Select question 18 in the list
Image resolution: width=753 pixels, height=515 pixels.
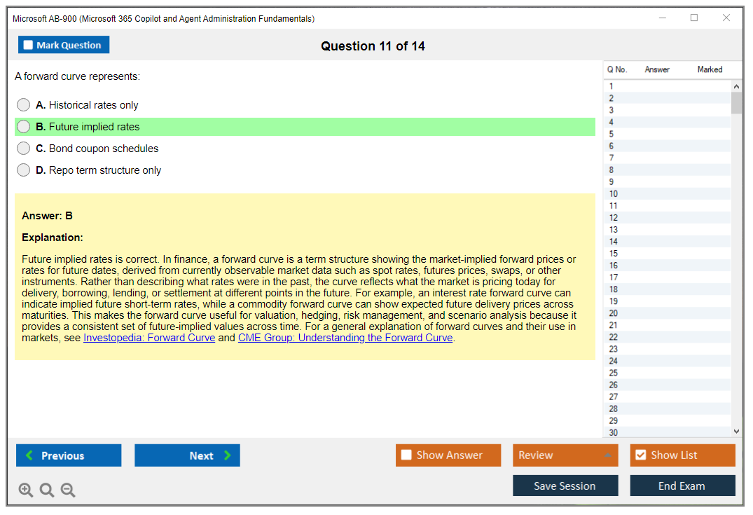[x=668, y=289]
